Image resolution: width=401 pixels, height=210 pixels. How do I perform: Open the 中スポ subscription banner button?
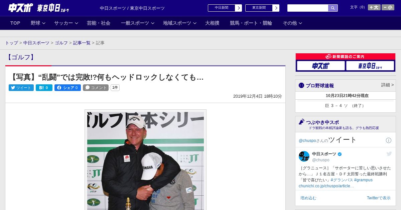tap(321, 66)
